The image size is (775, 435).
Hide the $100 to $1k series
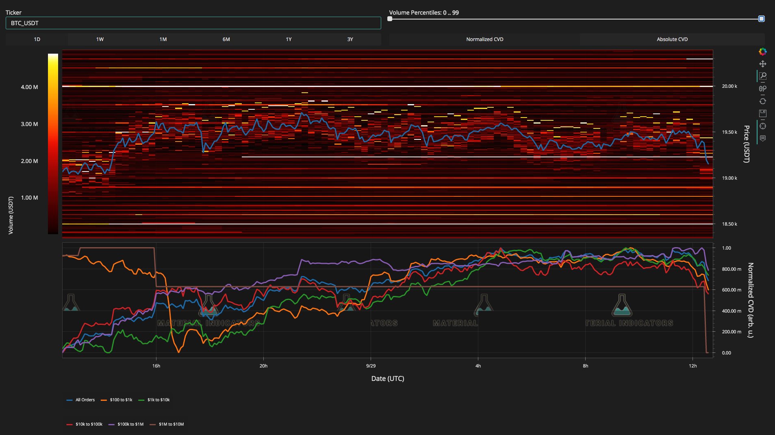click(121, 400)
